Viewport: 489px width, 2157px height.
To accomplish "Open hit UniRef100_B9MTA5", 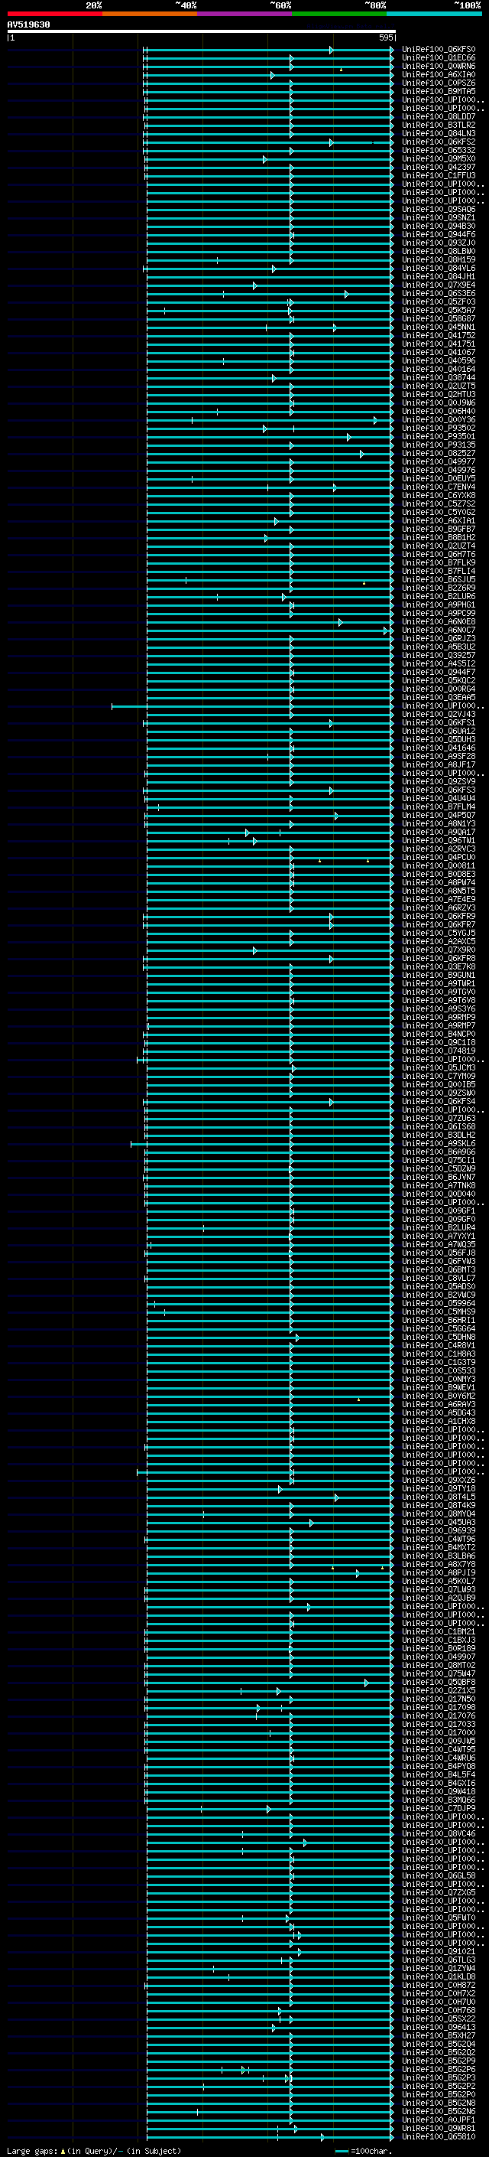I will click(439, 91).
